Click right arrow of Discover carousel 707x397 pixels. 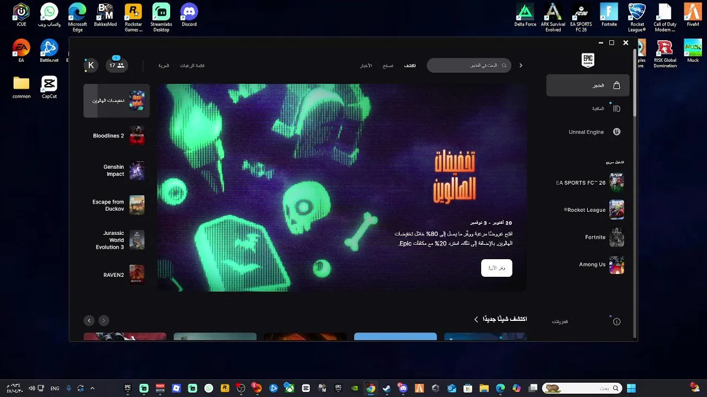(103, 320)
